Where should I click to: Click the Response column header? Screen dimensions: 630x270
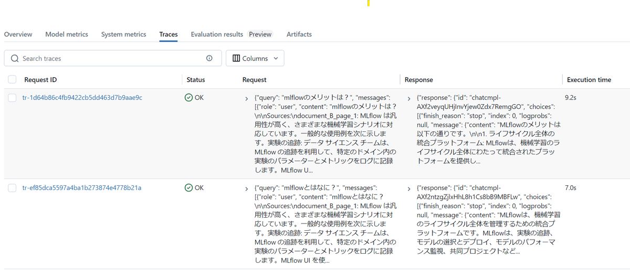[x=419, y=80]
